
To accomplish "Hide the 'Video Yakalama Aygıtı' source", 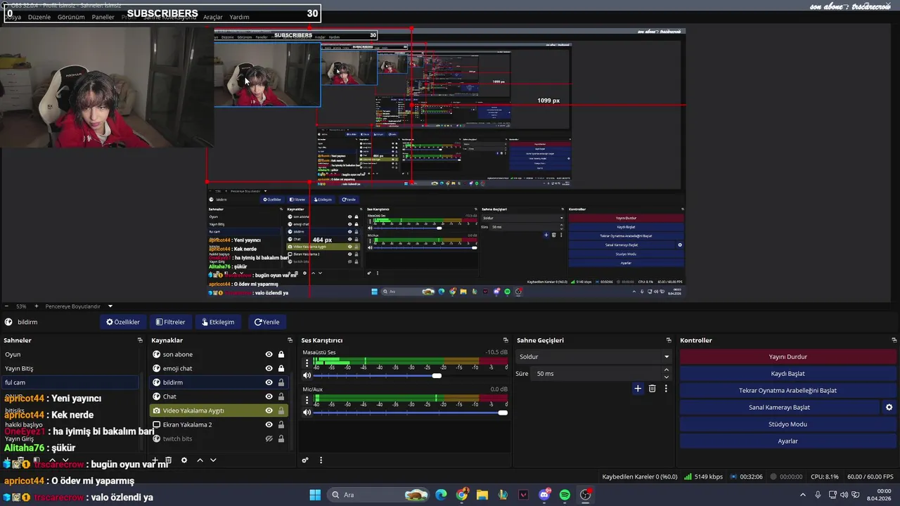I will click(269, 410).
